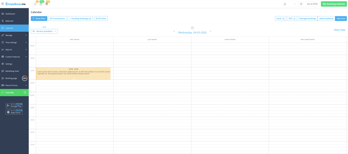Go to the previous day arrow
Image resolution: width=348 pixels, height=154 pixels.
coord(174,32)
